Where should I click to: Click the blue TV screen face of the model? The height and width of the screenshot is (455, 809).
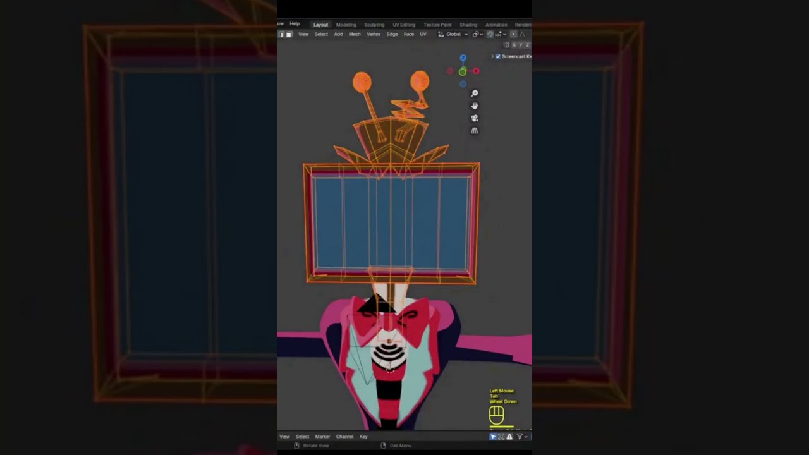(392, 222)
